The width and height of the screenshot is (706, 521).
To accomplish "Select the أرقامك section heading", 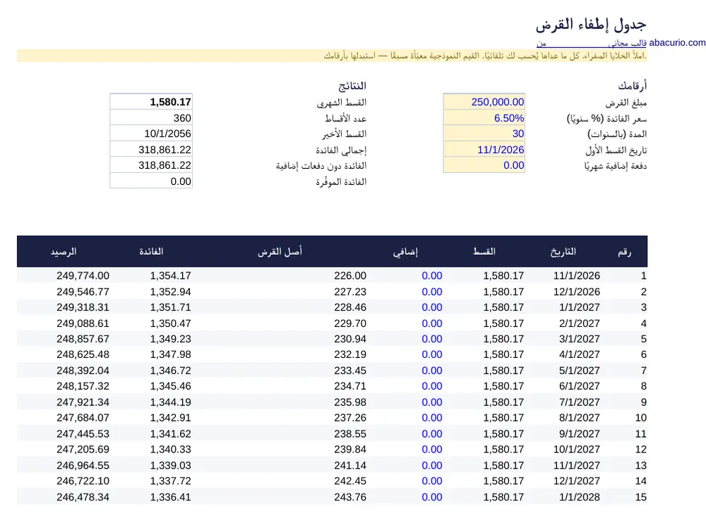I will [632, 85].
